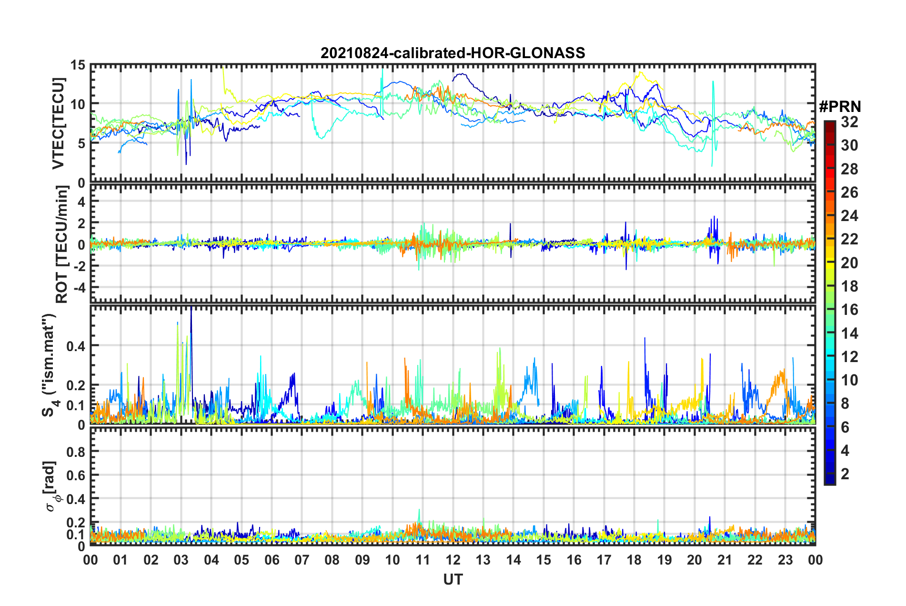Select the UT x-axis label
Viewport: 906px width, 606px height.
[453, 579]
